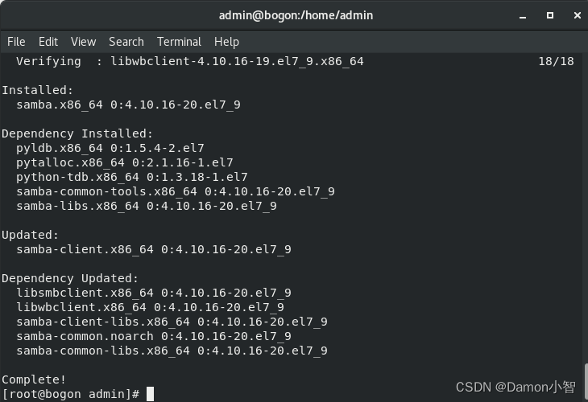Open the File menu
Screen dimensions: 588x402
coord(16,42)
